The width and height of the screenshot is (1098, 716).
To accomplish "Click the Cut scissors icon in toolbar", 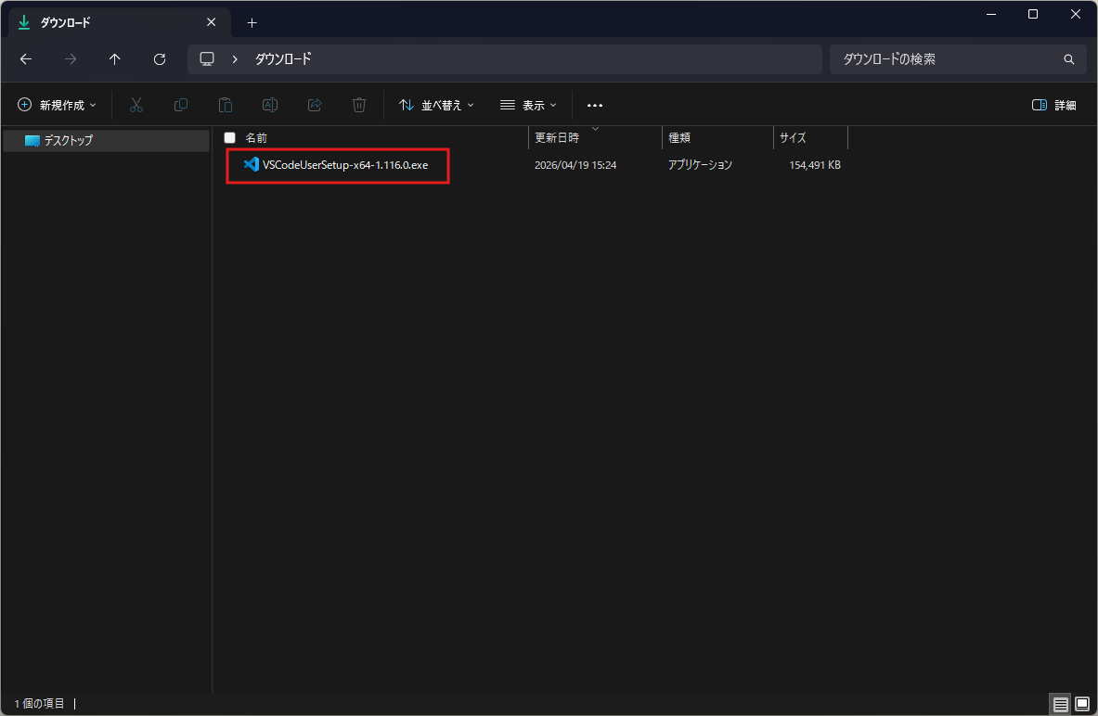I will 136,105.
